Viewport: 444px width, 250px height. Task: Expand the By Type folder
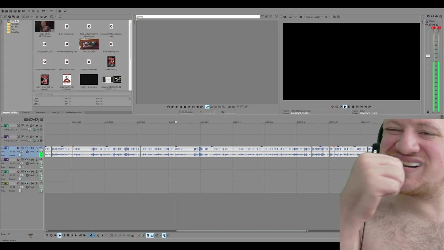tap(6, 27)
